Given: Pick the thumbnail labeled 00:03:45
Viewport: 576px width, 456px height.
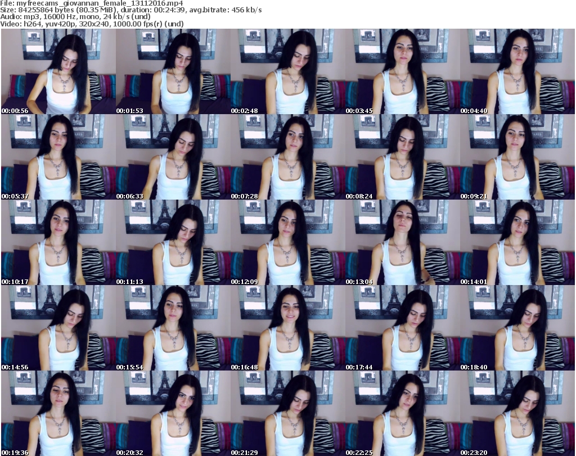Looking at the screenshot, I should pyautogui.click(x=403, y=71).
